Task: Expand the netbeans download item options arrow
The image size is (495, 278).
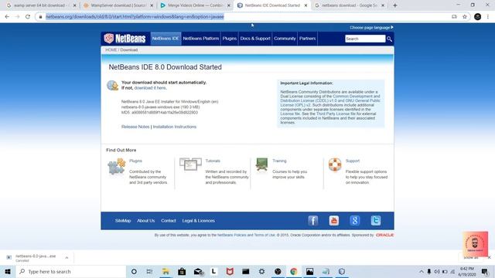Action: pyautogui.click(x=67, y=258)
